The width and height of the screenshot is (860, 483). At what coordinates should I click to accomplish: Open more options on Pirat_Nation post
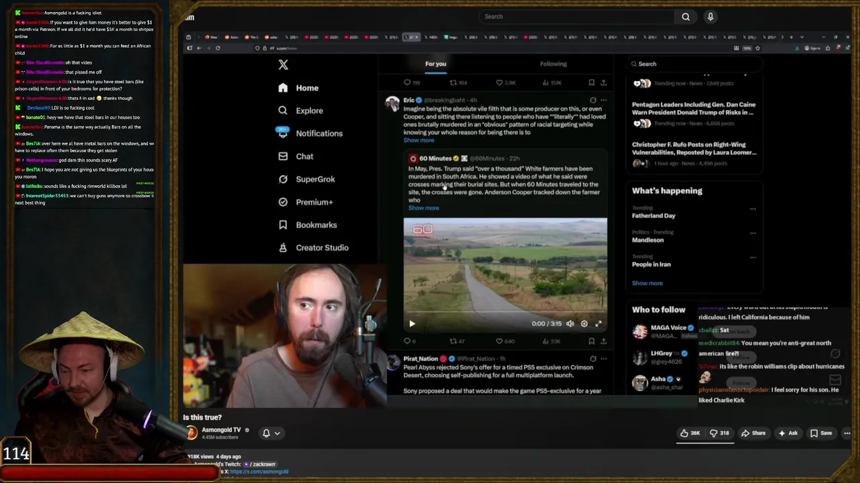(x=603, y=358)
